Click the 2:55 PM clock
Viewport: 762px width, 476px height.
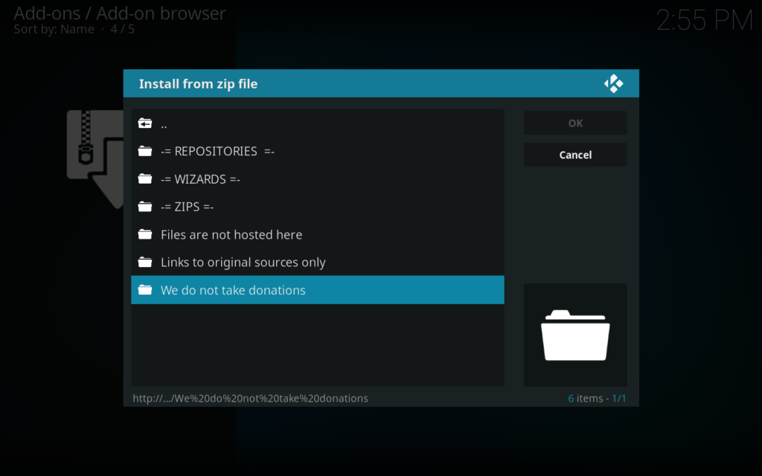(704, 20)
